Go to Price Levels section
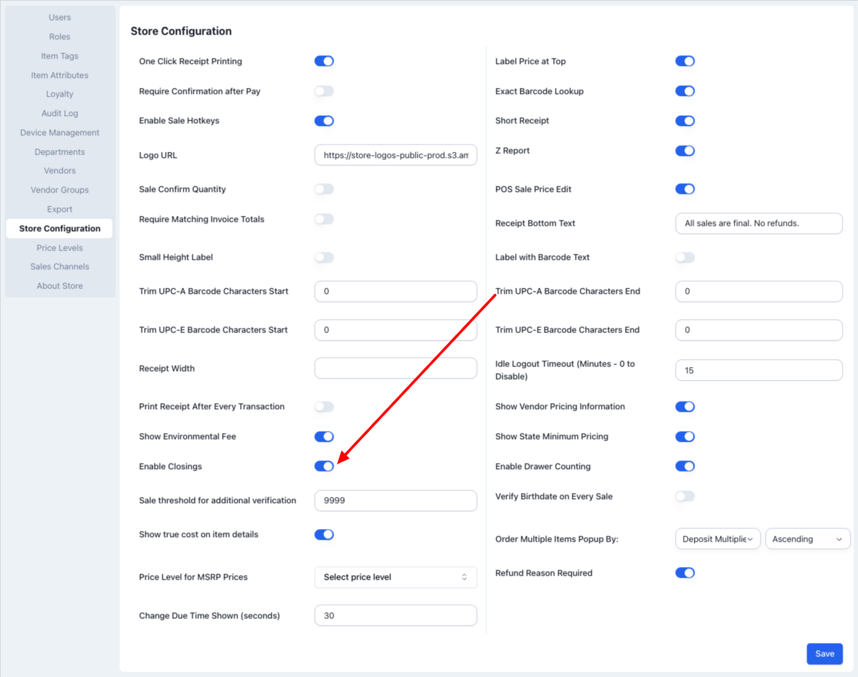 click(59, 248)
